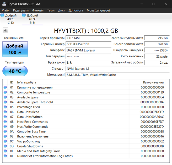Click the firmware version field KKF114M
Image resolution: width=172 pixels, height=165 pixels.
(88, 38)
